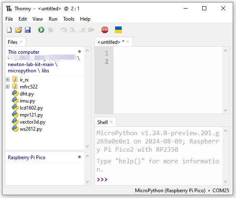Start debugging with the bug icon
Viewport: 236px width, 198px height.
click(50, 30)
